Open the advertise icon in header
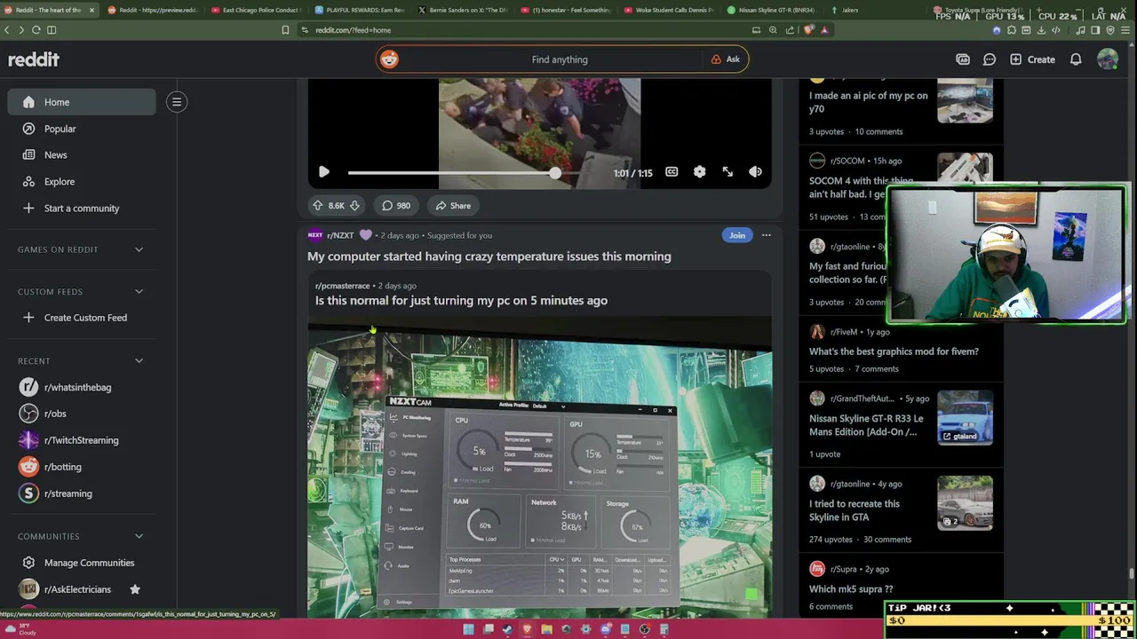The image size is (1137, 639). pyautogui.click(x=963, y=59)
